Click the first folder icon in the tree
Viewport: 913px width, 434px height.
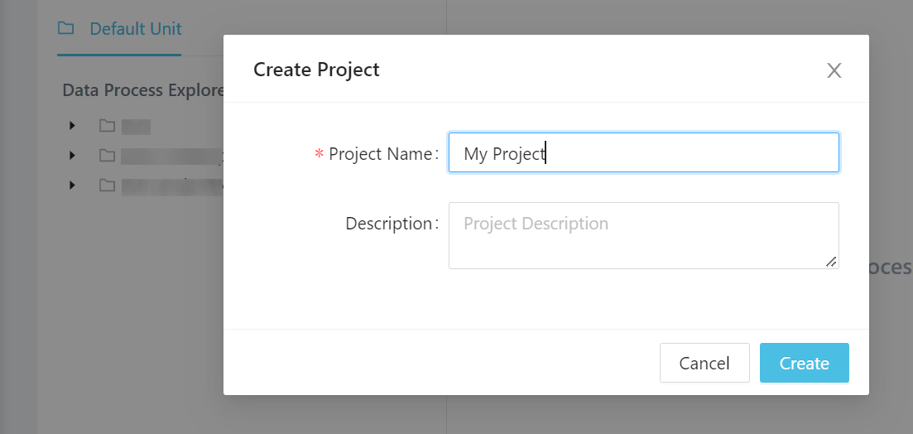point(107,126)
